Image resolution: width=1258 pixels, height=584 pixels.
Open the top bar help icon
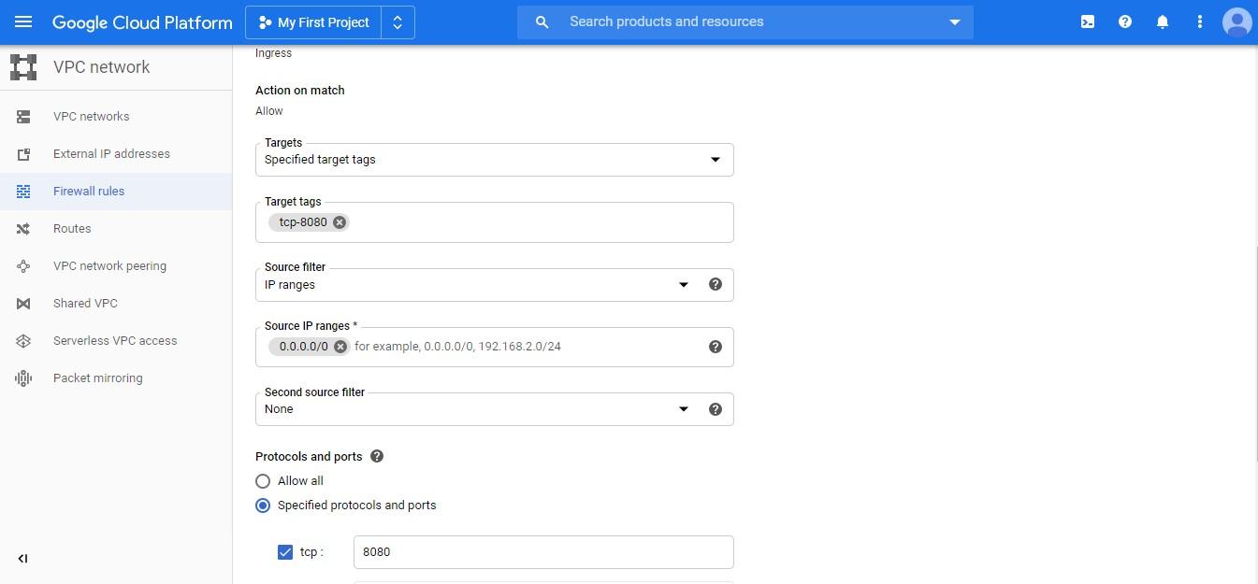tap(1125, 21)
